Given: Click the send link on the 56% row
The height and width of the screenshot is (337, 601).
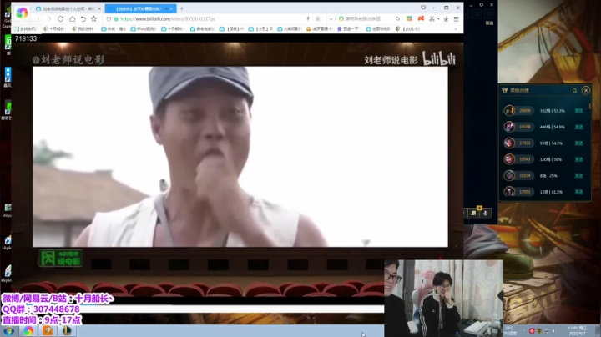Looking at the screenshot, I should [578, 159].
